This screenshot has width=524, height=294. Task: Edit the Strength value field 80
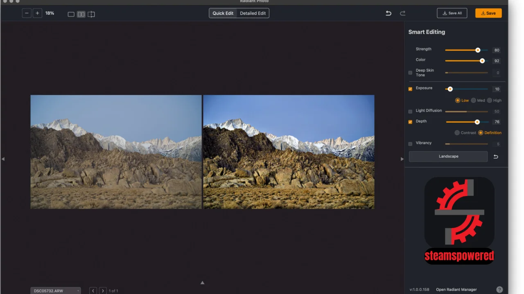(x=497, y=50)
